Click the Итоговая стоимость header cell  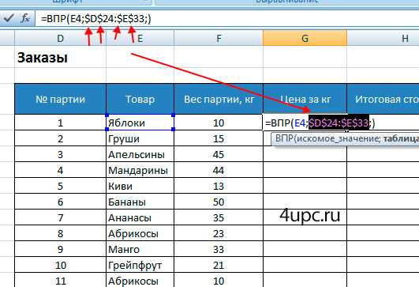click(383, 99)
